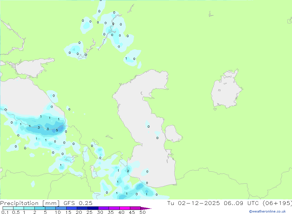Click the legend label '35'
The height and width of the screenshot is (214, 292).
coord(111,212)
